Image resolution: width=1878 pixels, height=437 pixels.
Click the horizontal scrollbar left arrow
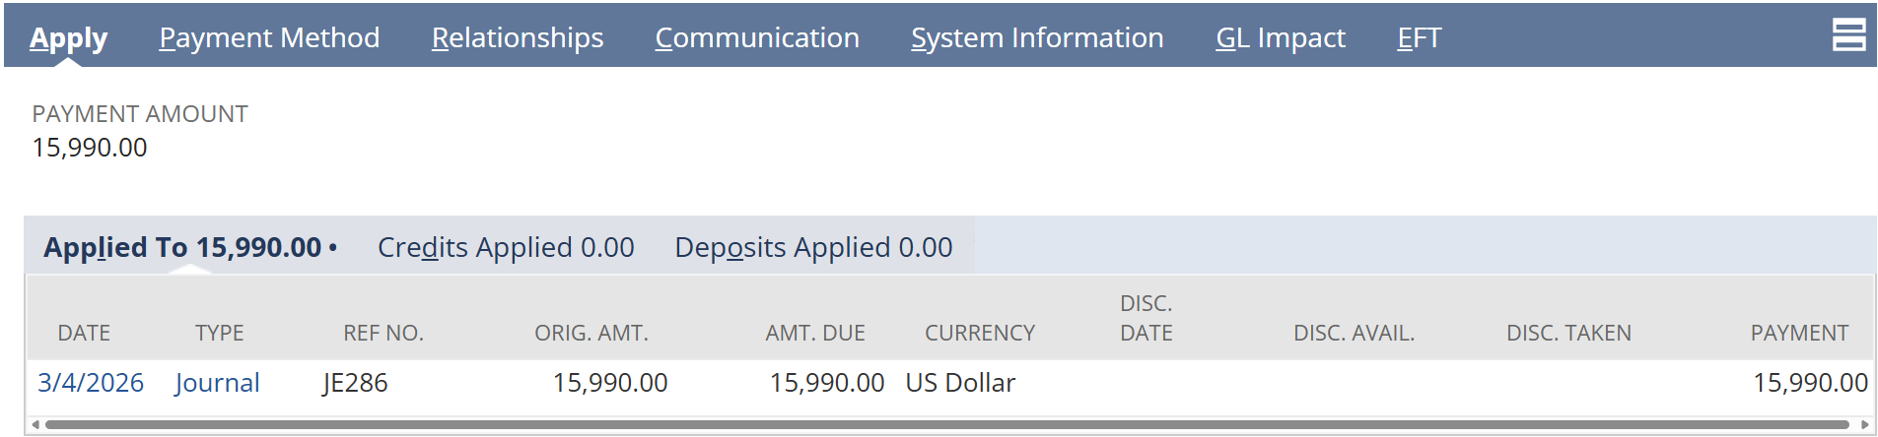(x=35, y=425)
